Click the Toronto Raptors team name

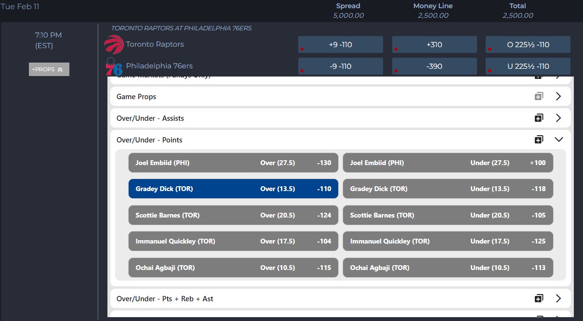click(155, 44)
